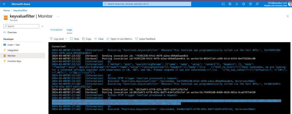
Task: Click the keyvaluefilter function icon
Action: pos(6,17)
